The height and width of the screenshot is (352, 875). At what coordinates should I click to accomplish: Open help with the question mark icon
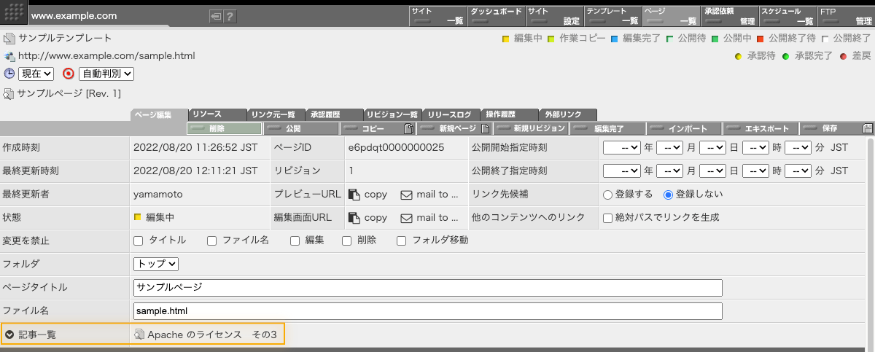point(230,16)
